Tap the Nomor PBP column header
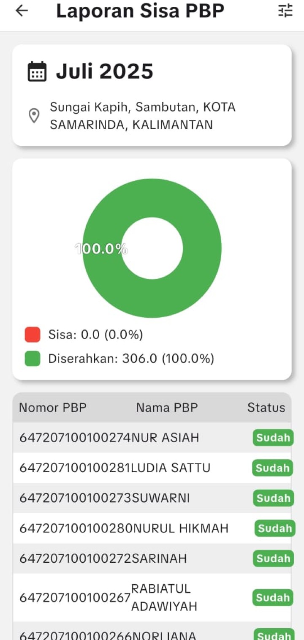The width and height of the screenshot is (304, 640). [53, 408]
